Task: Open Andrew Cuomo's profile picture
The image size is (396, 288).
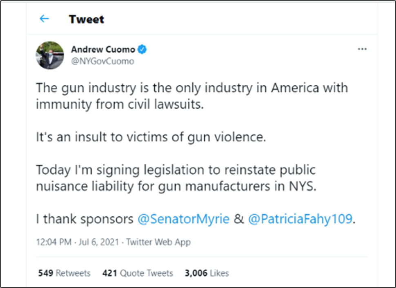Action: (x=49, y=55)
